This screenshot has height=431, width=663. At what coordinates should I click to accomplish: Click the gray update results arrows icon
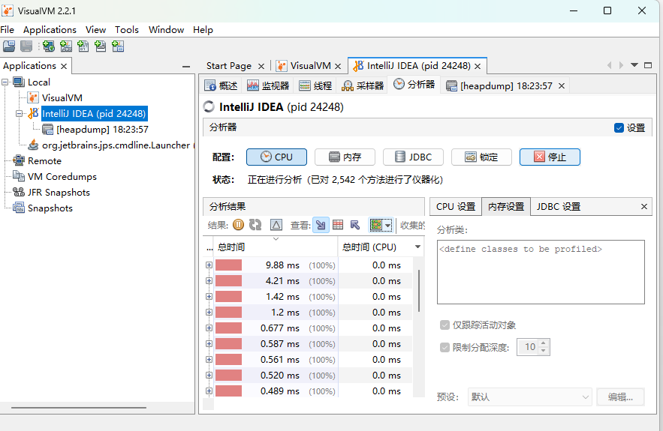tap(255, 225)
